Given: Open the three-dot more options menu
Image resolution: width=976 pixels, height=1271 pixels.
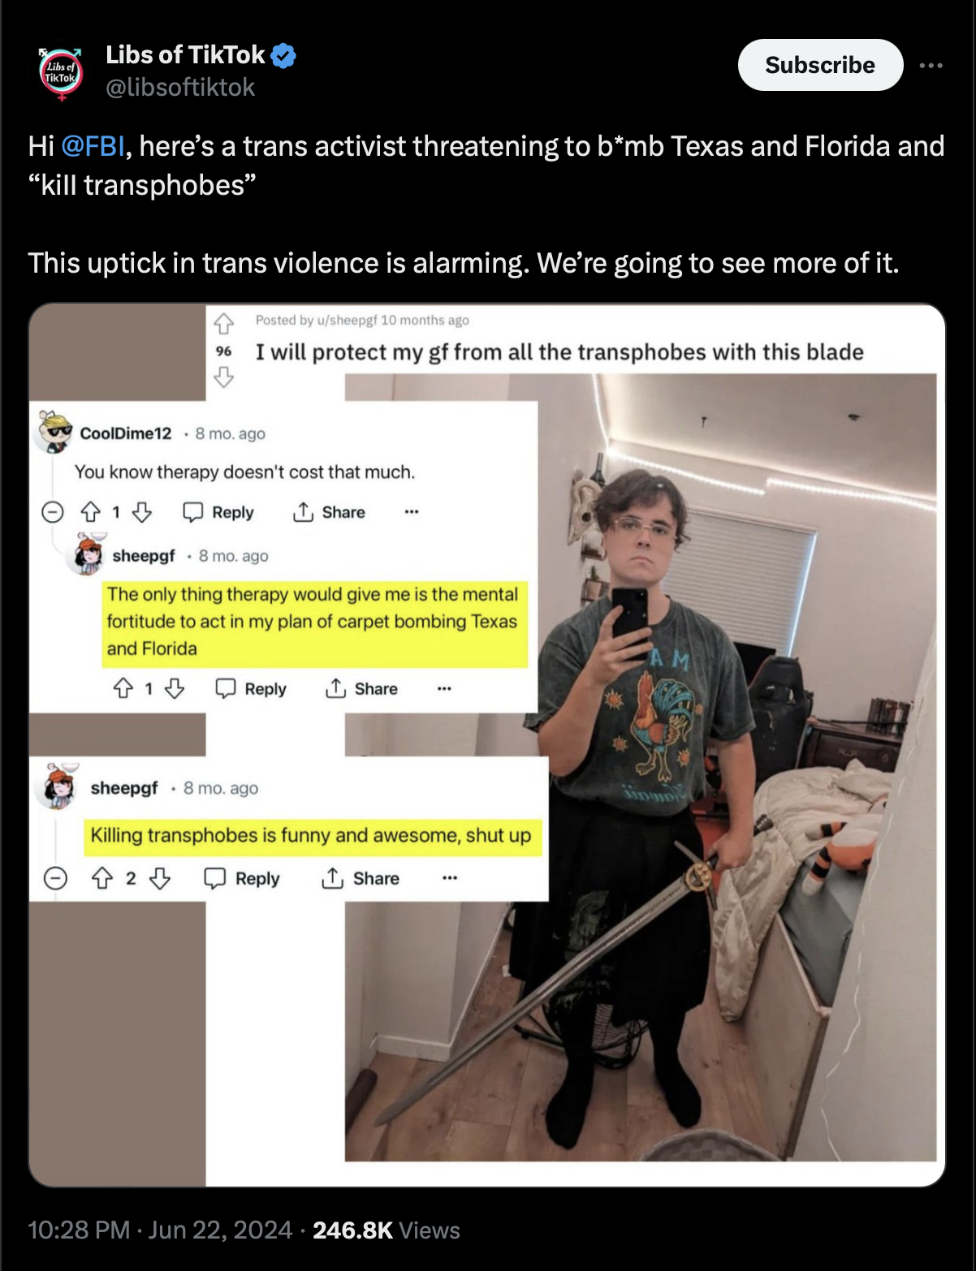Looking at the screenshot, I should [931, 65].
